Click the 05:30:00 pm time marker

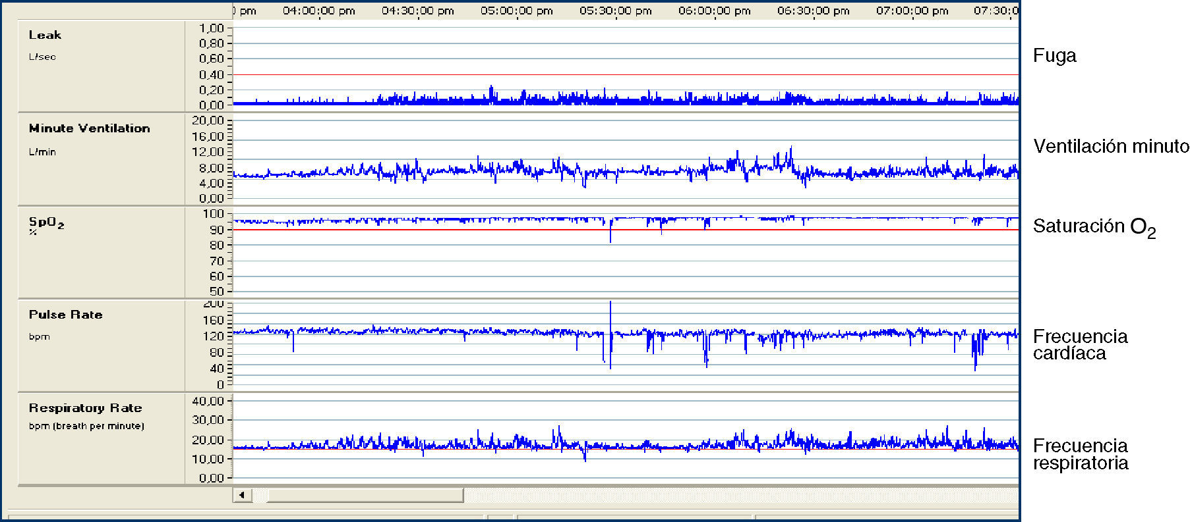coord(616,11)
